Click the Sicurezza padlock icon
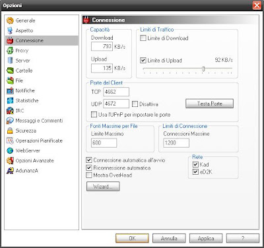This screenshot has height=248, width=264. tap(10, 131)
